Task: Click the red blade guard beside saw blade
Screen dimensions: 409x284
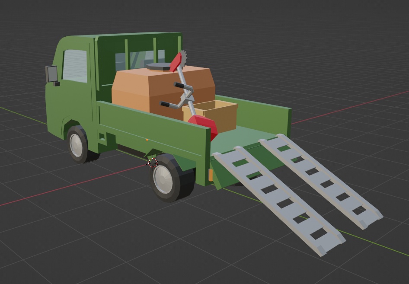Action: coord(176,62)
